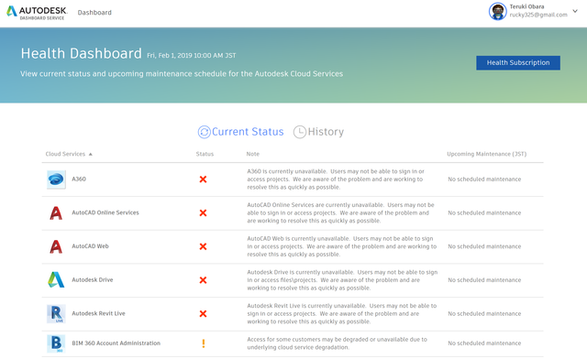Click the Health Dashboard heading
The image size is (587, 359).
(82, 53)
